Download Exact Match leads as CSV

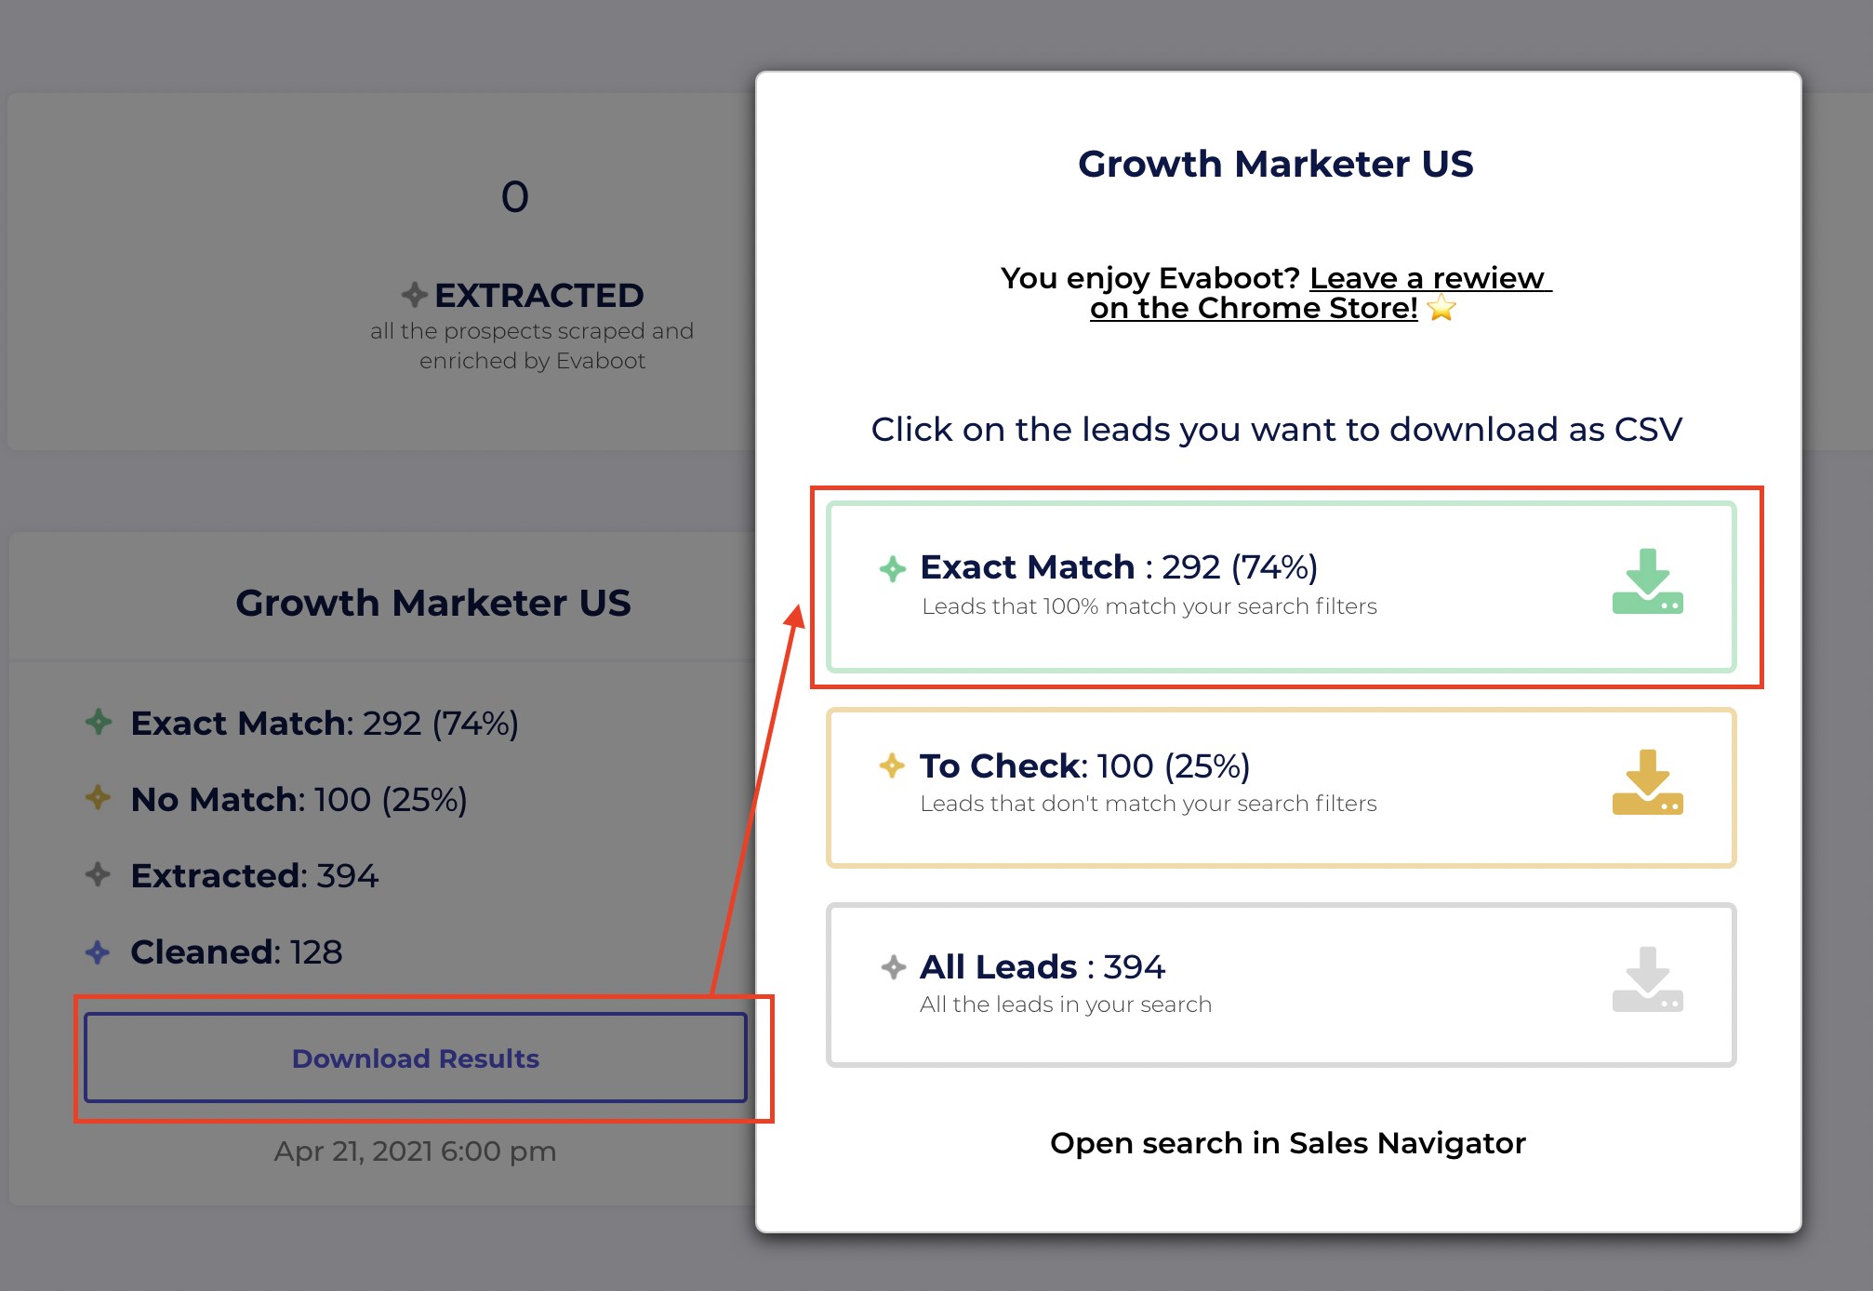[1281, 587]
